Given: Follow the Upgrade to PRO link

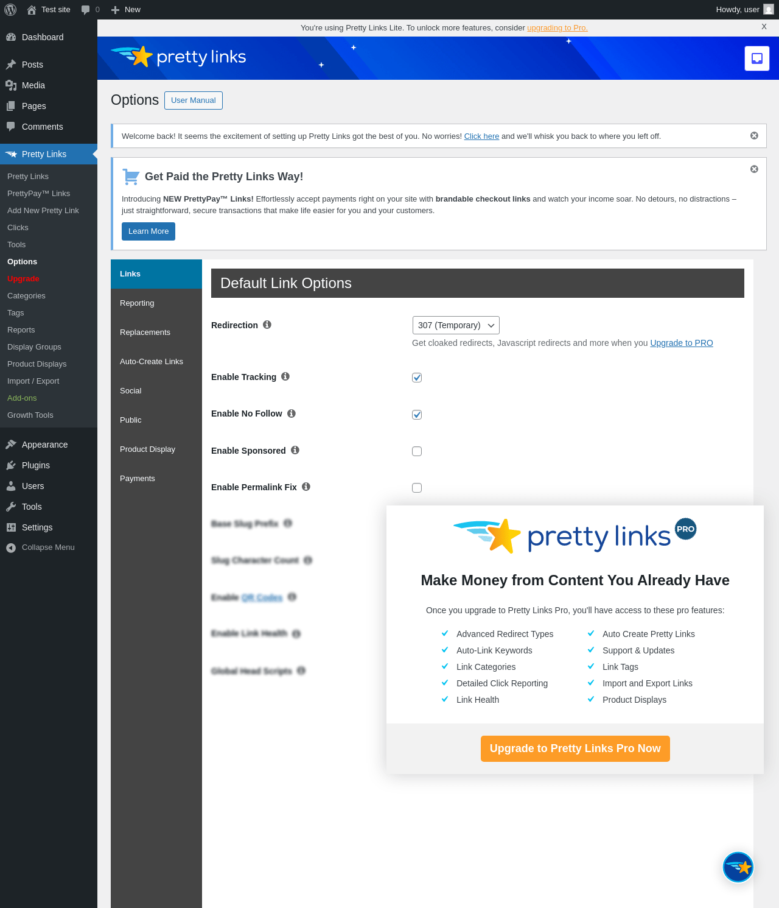Looking at the screenshot, I should (x=682, y=343).
